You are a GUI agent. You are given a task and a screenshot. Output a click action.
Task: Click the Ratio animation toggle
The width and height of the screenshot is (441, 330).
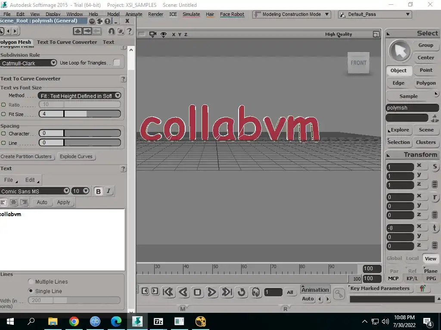[x=3, y=105]
